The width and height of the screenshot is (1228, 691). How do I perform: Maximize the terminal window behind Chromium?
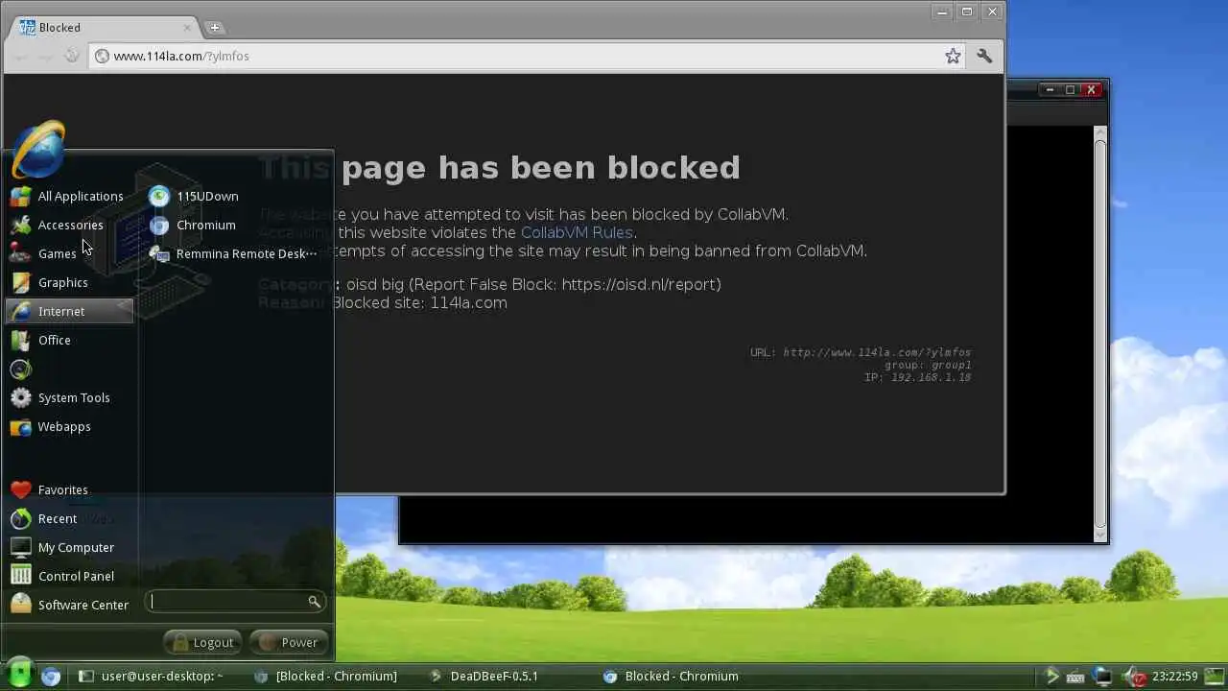tap(1071, 89)
